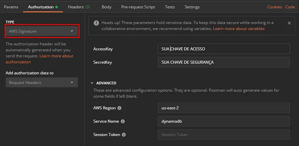Go to the Pre-request Script tab
Image resolution: width=299 pixels, height=146 pixels.
138,7
